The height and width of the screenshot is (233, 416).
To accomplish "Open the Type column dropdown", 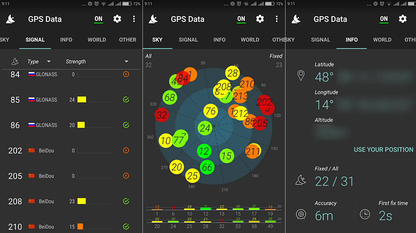I will pyautogui.click(x=39, y=61).
